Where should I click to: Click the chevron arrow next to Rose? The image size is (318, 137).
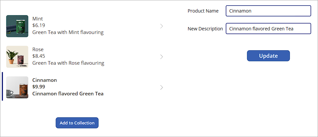click(161, 57)
